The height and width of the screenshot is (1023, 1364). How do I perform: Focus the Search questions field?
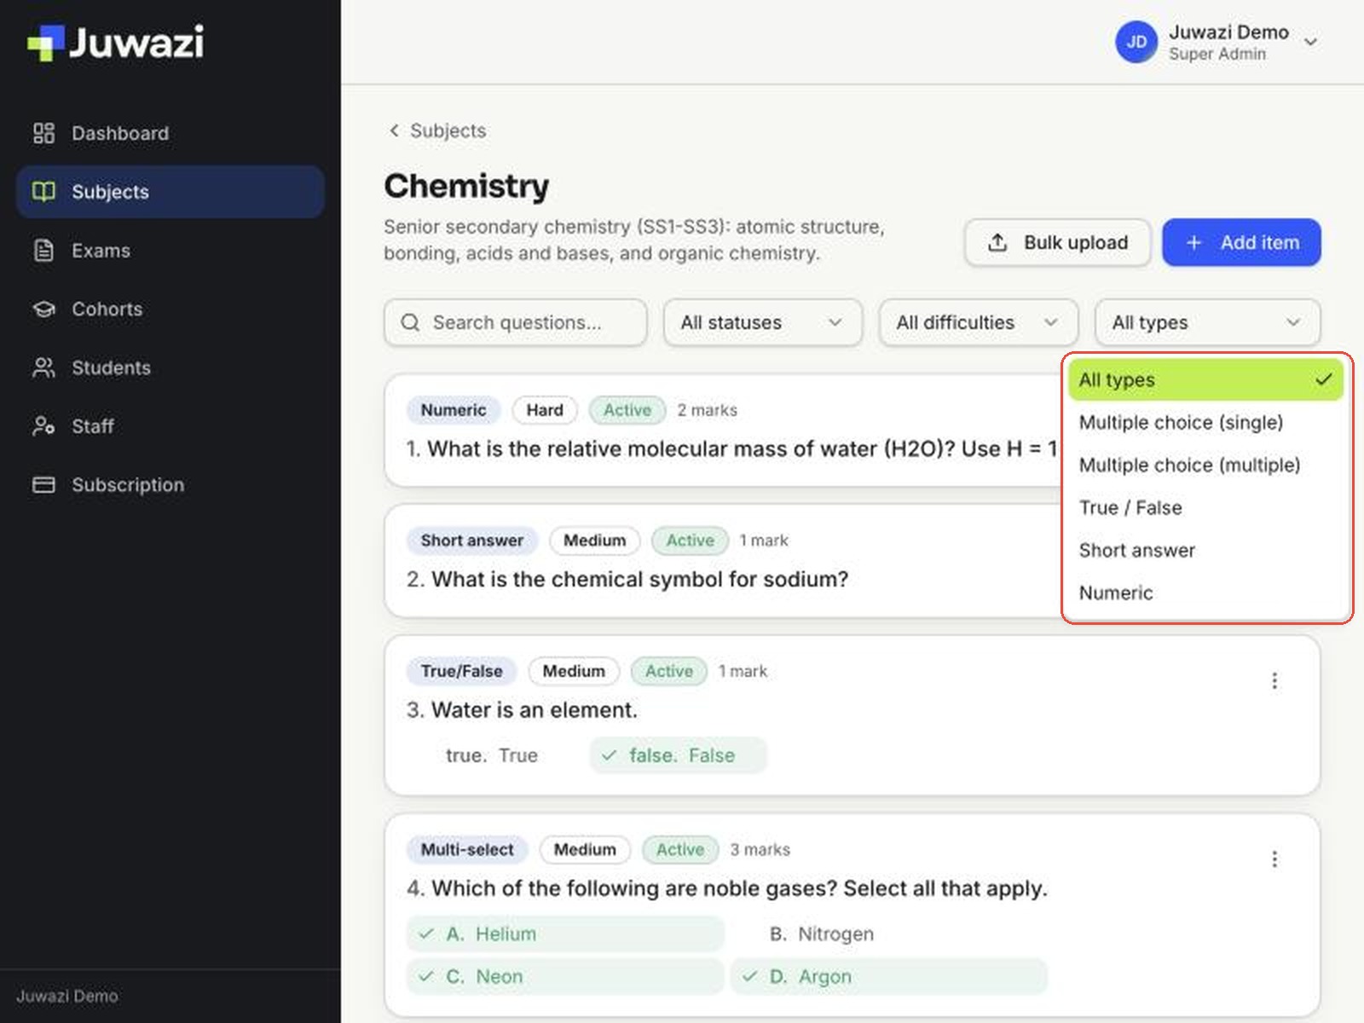[516, 322]
